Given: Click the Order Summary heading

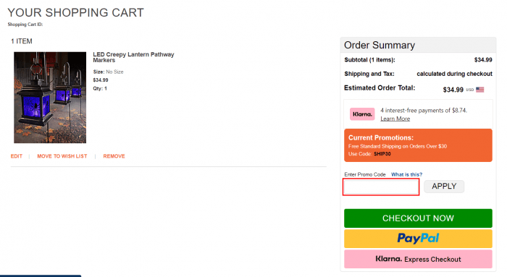Looking at the screenshot, I should tap(380, 45).
